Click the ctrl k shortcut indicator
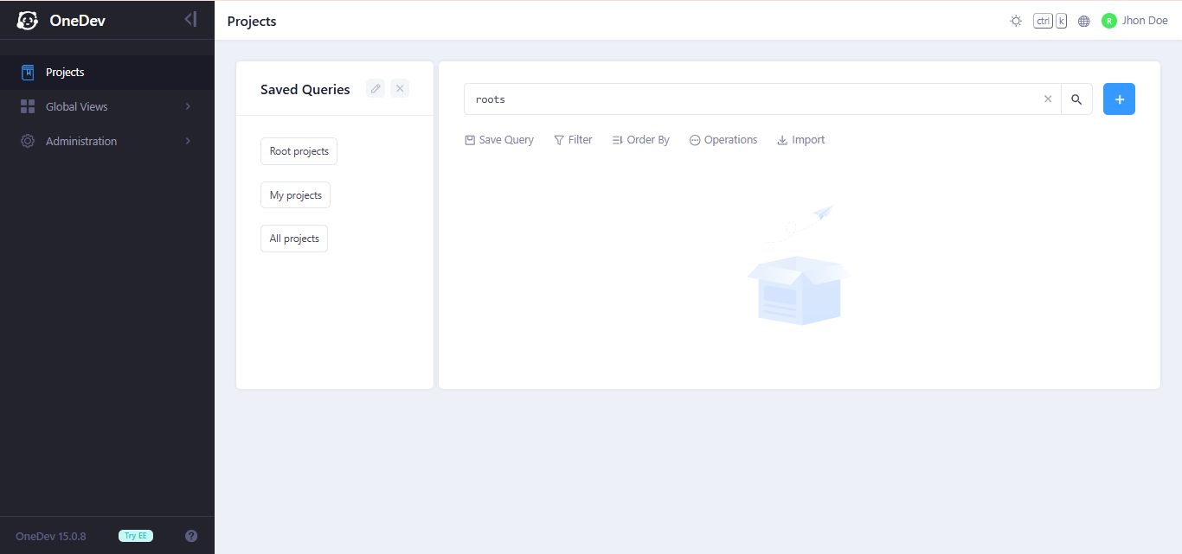1182x554 pixels. click(1050, 21)
